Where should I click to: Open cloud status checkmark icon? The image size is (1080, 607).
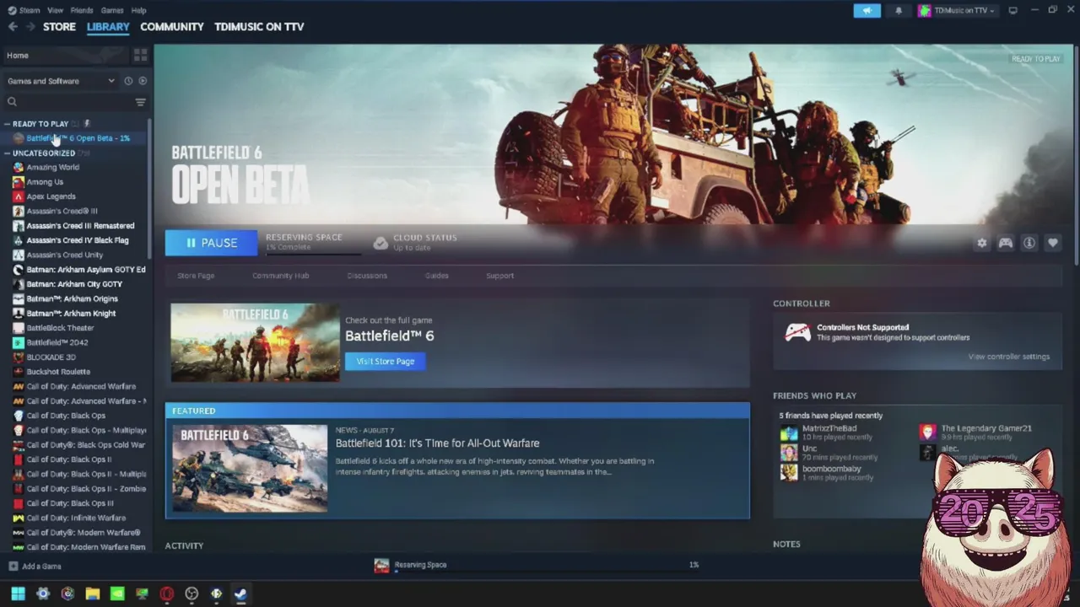pos(381,243)
